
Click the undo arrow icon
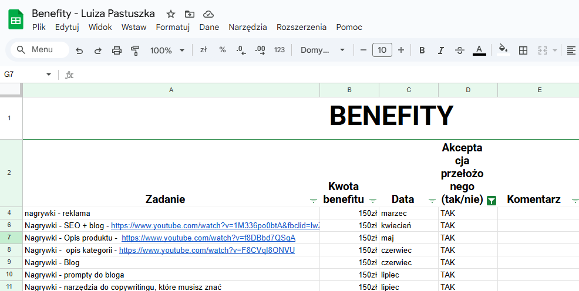pyautogui.click(x=79, y=50)
